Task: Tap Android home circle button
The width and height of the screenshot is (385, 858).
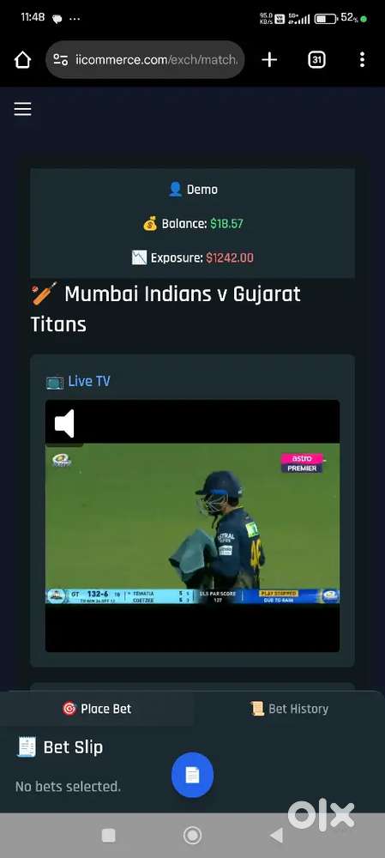Action: click(192, 835)
